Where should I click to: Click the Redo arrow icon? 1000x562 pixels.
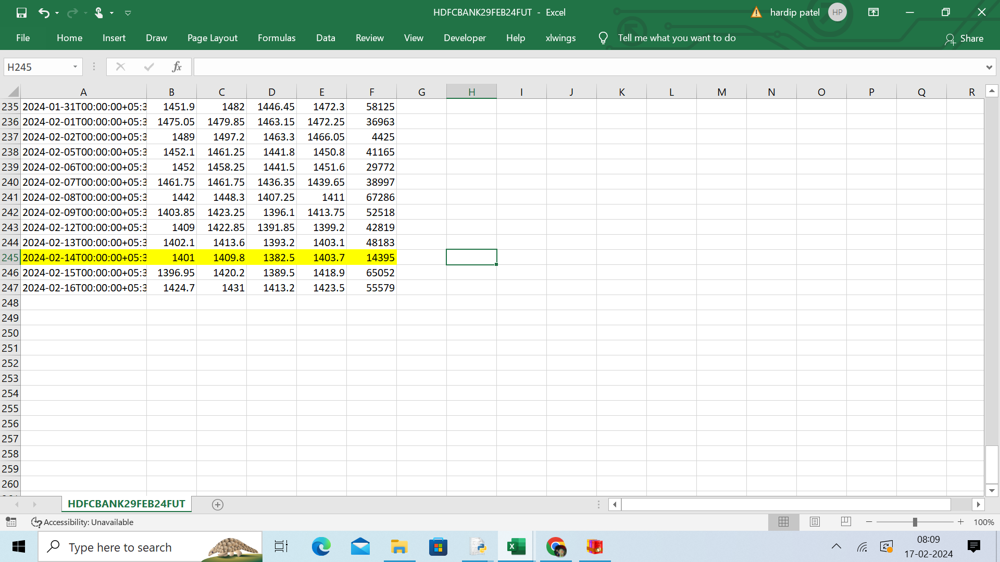tap(72, 12)
